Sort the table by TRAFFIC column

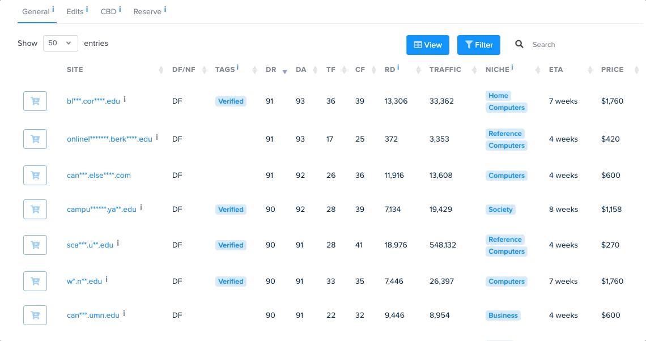click(445, 70)
